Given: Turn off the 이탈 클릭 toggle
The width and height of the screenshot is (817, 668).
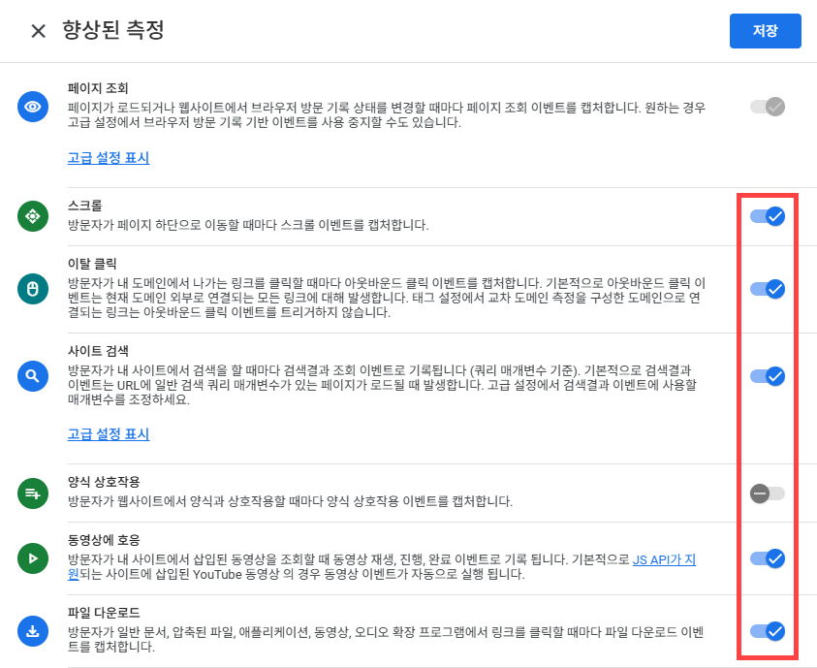Looking at the screenshot, I should coord(767,288).
